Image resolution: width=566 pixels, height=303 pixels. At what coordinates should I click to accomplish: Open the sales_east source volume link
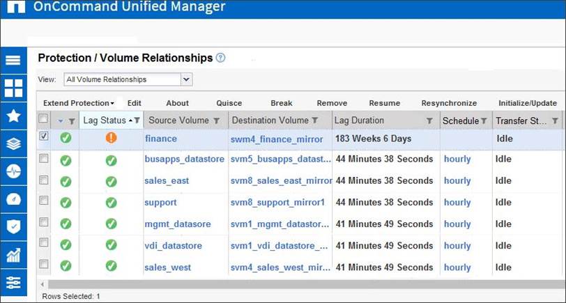[x=167, y=181]
